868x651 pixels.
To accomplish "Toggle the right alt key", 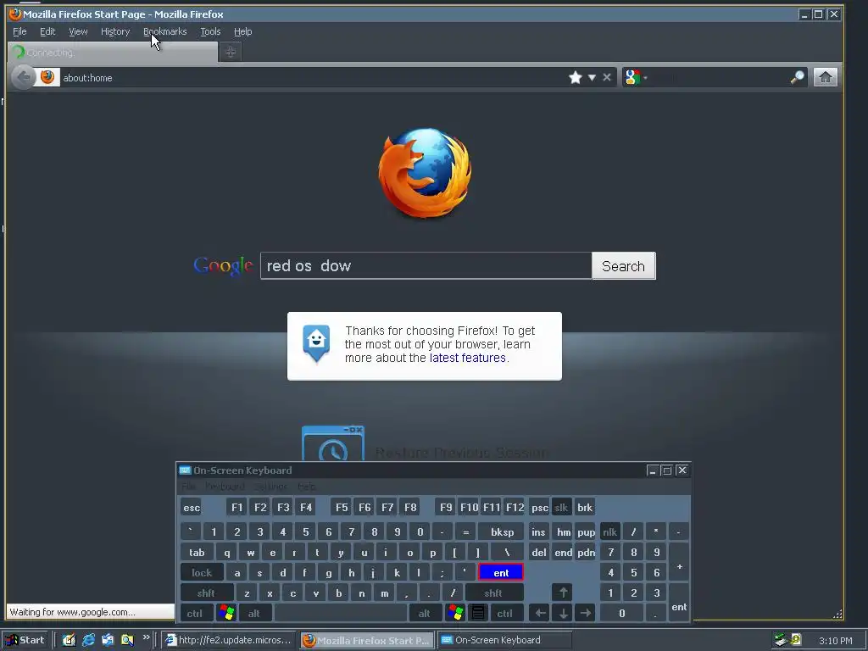I will [424, 614].
